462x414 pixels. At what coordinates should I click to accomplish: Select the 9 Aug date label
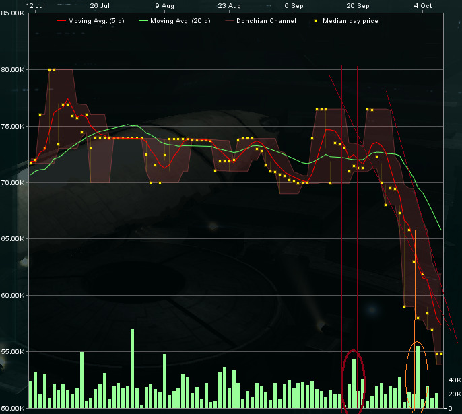coord(165,5)
